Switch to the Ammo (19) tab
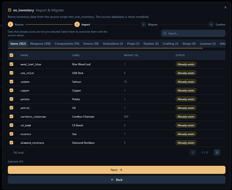Screen dimensions: 232x190 [x=91, y=44]
